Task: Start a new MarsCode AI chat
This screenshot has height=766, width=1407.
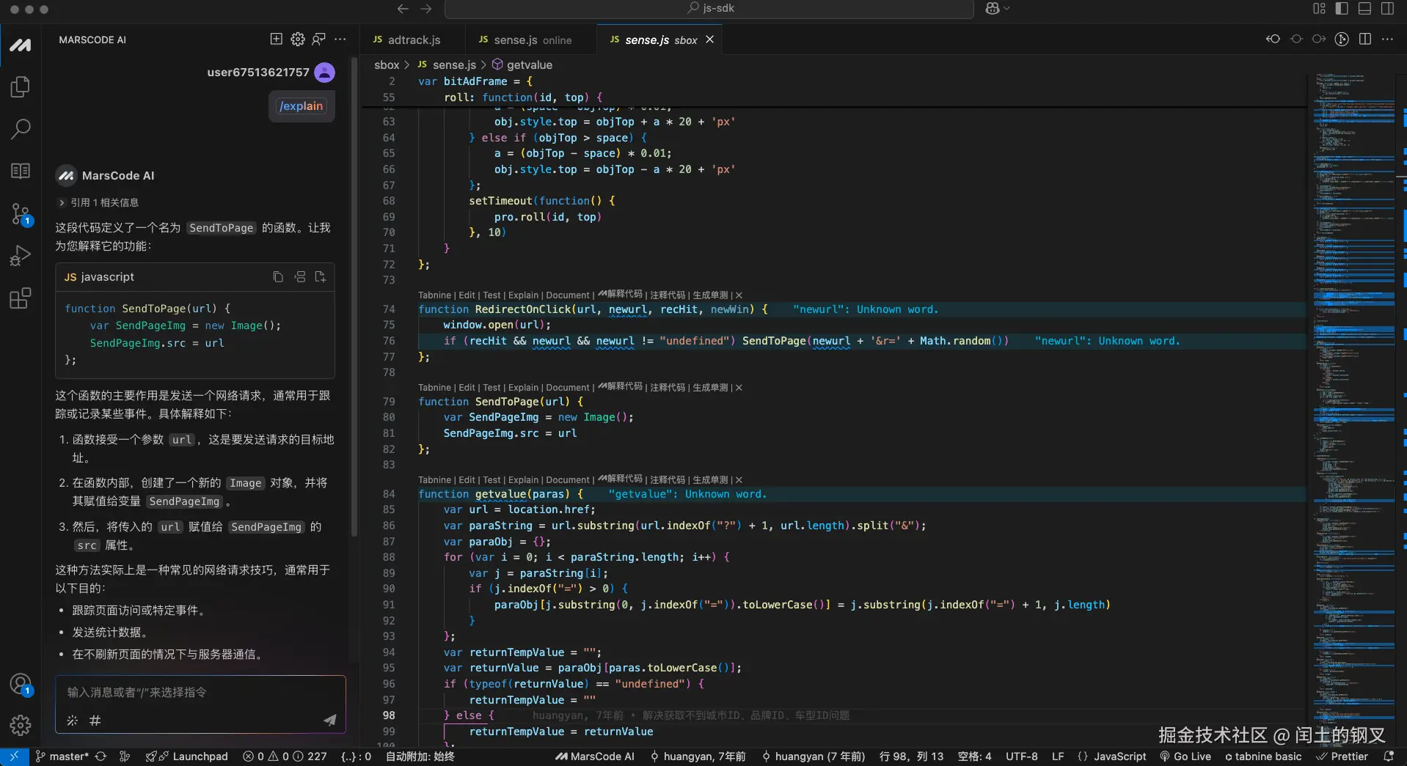Action: click(276, 40)
